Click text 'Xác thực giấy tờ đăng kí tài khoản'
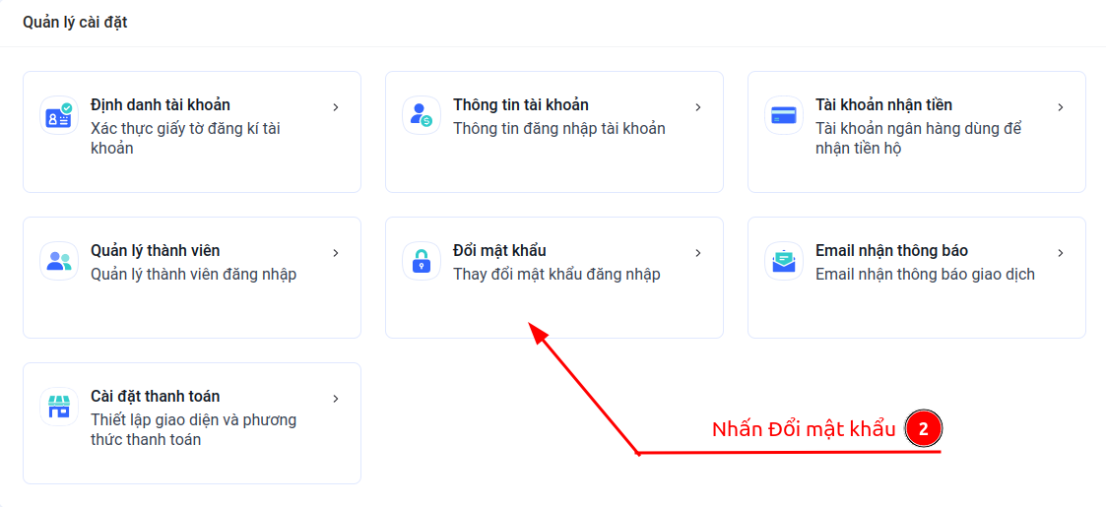Viewport: 1106px width, 507px height. click(x=187, y=139)
